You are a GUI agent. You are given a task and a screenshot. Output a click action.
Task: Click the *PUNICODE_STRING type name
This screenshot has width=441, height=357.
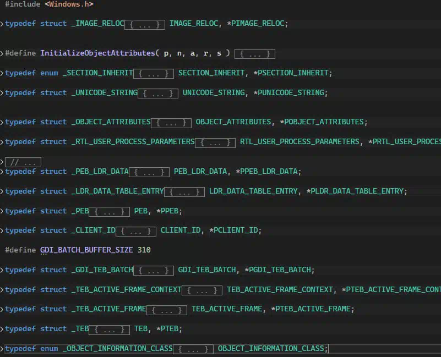pyautogui.click(x=289, y=93)
